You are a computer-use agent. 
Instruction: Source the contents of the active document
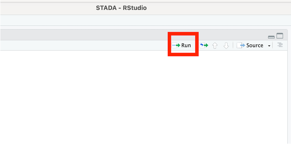[250, 45]
